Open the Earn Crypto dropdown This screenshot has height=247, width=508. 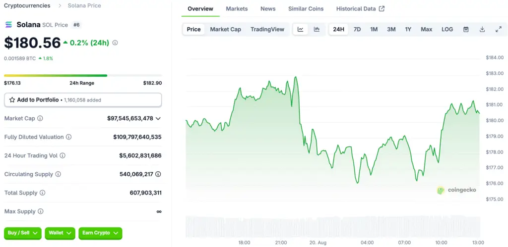pos(100,233)
